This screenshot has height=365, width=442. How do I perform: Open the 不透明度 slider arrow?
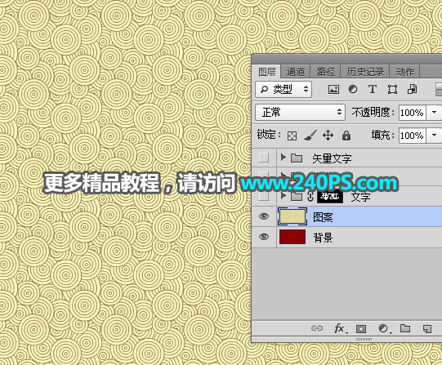pyautogui.click(x=434, y=113)
